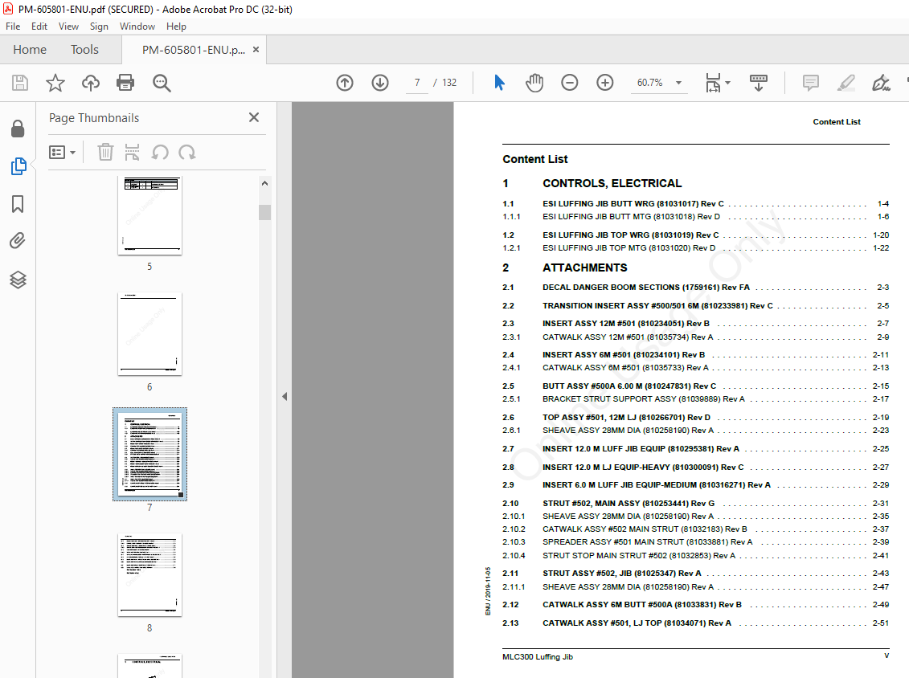Open the File menu
This screenshot has width=909, height=678.
[13, 26]
